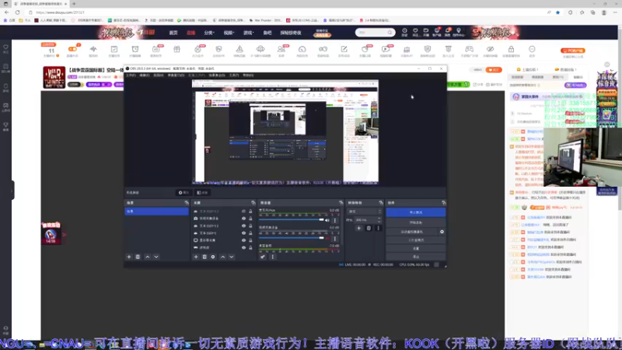The width and height of the screenshot is (622, 350).
Task: Move source down in Sources dock
Action: click(232, 257)
